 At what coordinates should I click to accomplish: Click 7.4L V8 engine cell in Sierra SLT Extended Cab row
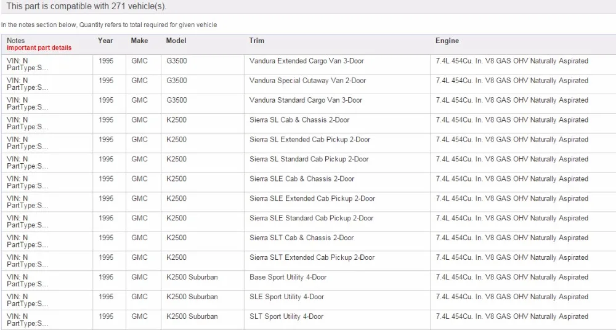point(512,257)
